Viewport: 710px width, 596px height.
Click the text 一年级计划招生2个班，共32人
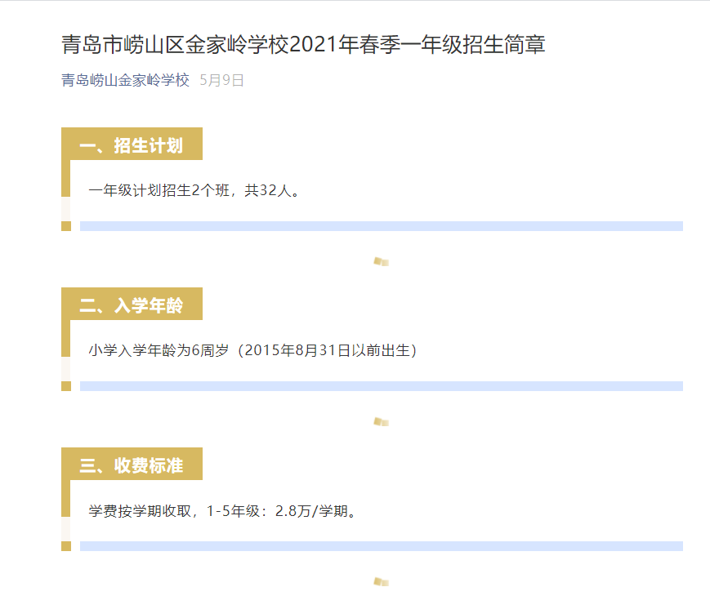(194, 191)
